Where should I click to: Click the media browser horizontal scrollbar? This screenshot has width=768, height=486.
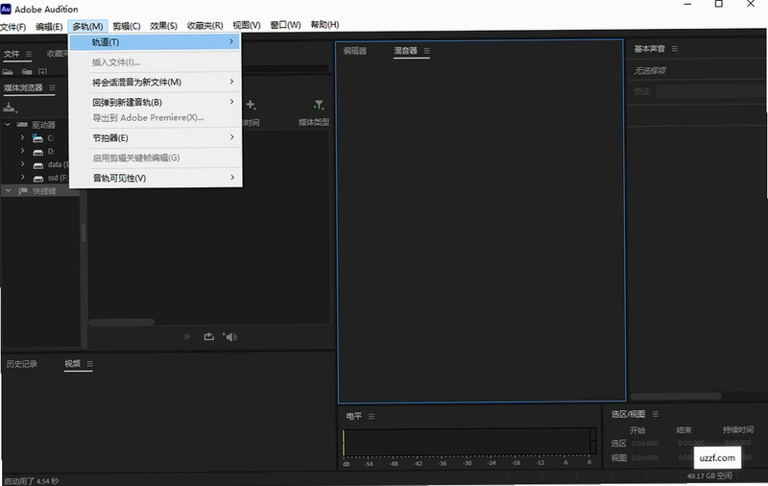click(x=122, y=322)
